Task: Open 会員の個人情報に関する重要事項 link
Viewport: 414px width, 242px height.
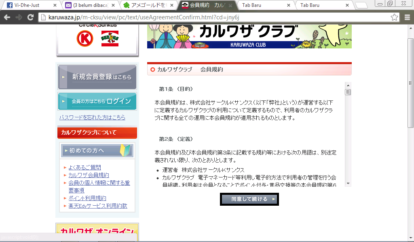Action: (x=99, y=186)
